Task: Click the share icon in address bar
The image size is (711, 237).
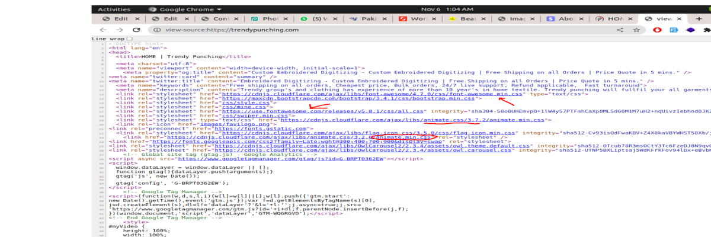Action: tap(620, 30)
